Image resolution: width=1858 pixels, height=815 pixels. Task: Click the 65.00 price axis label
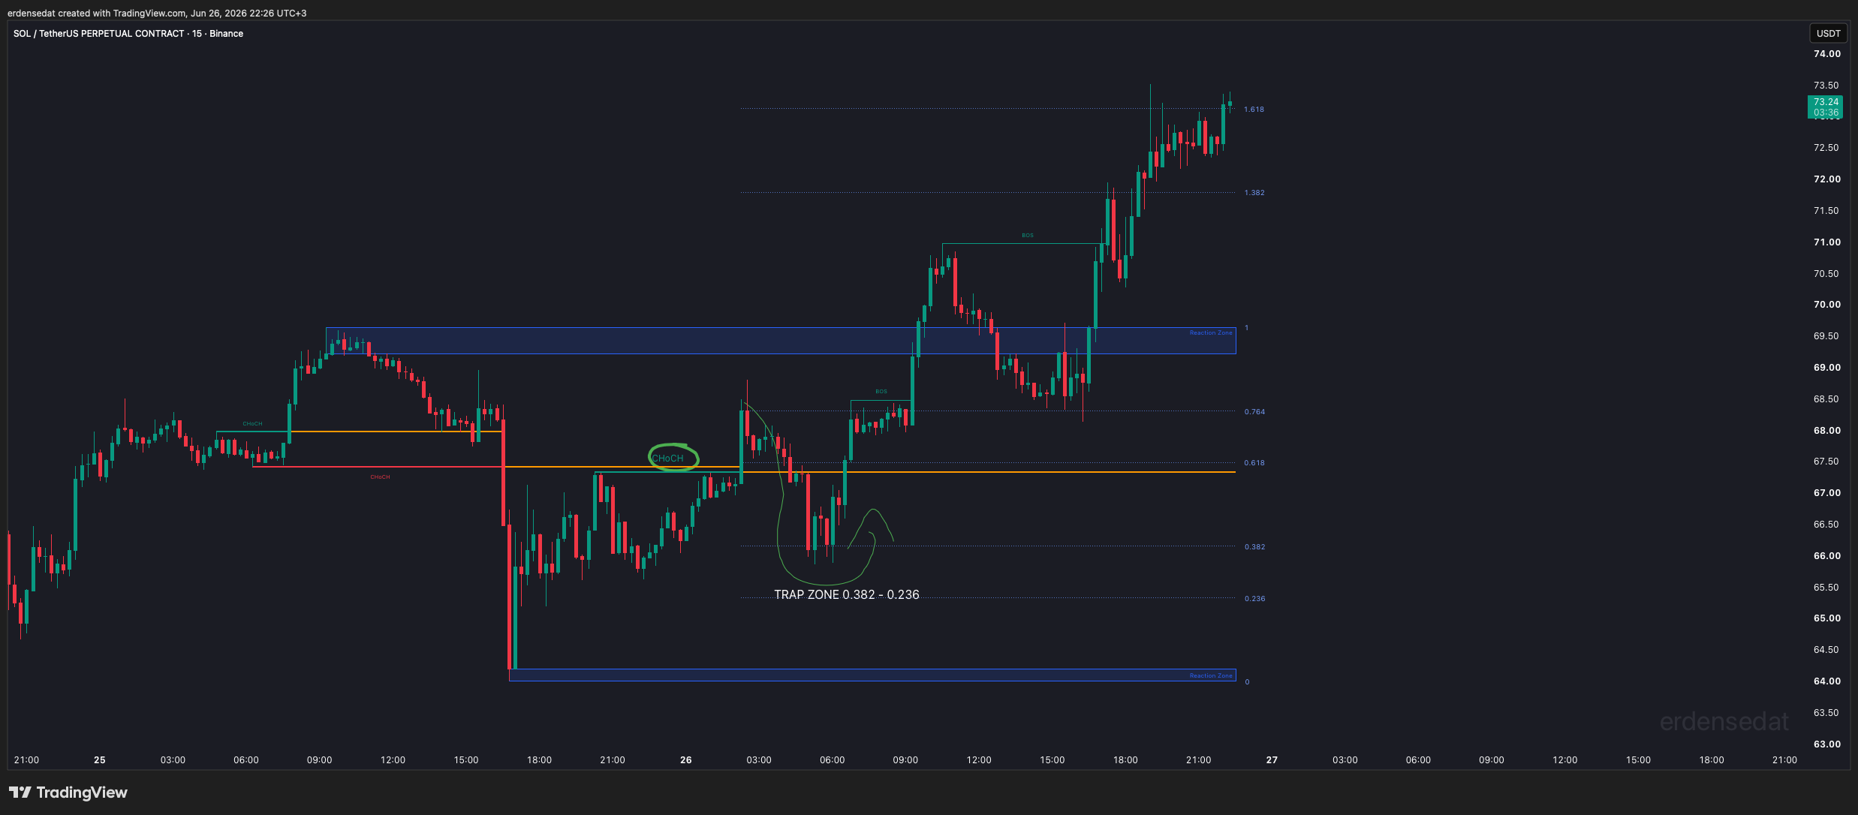pos(1826,618)
